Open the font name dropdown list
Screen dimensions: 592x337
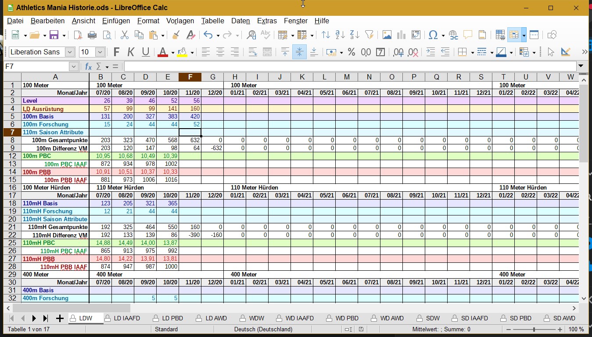(70, 52)
